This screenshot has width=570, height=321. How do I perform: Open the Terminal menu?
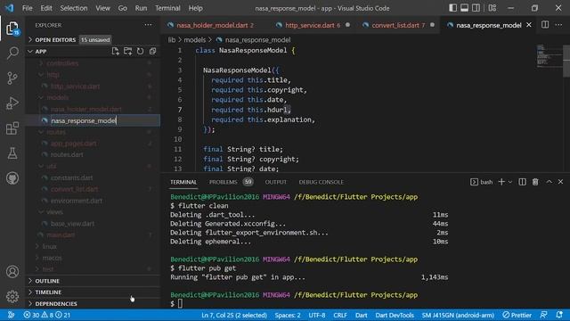coord(167,8)
